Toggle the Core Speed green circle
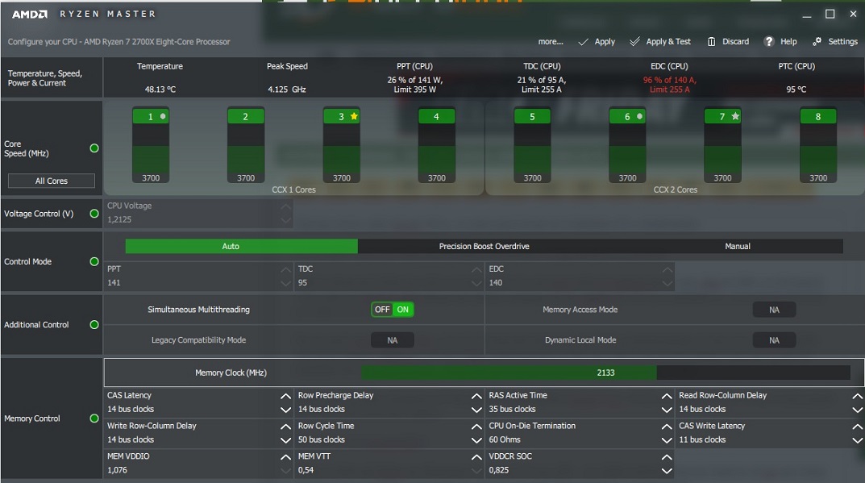Screen dimensions: 865x483 94,148
